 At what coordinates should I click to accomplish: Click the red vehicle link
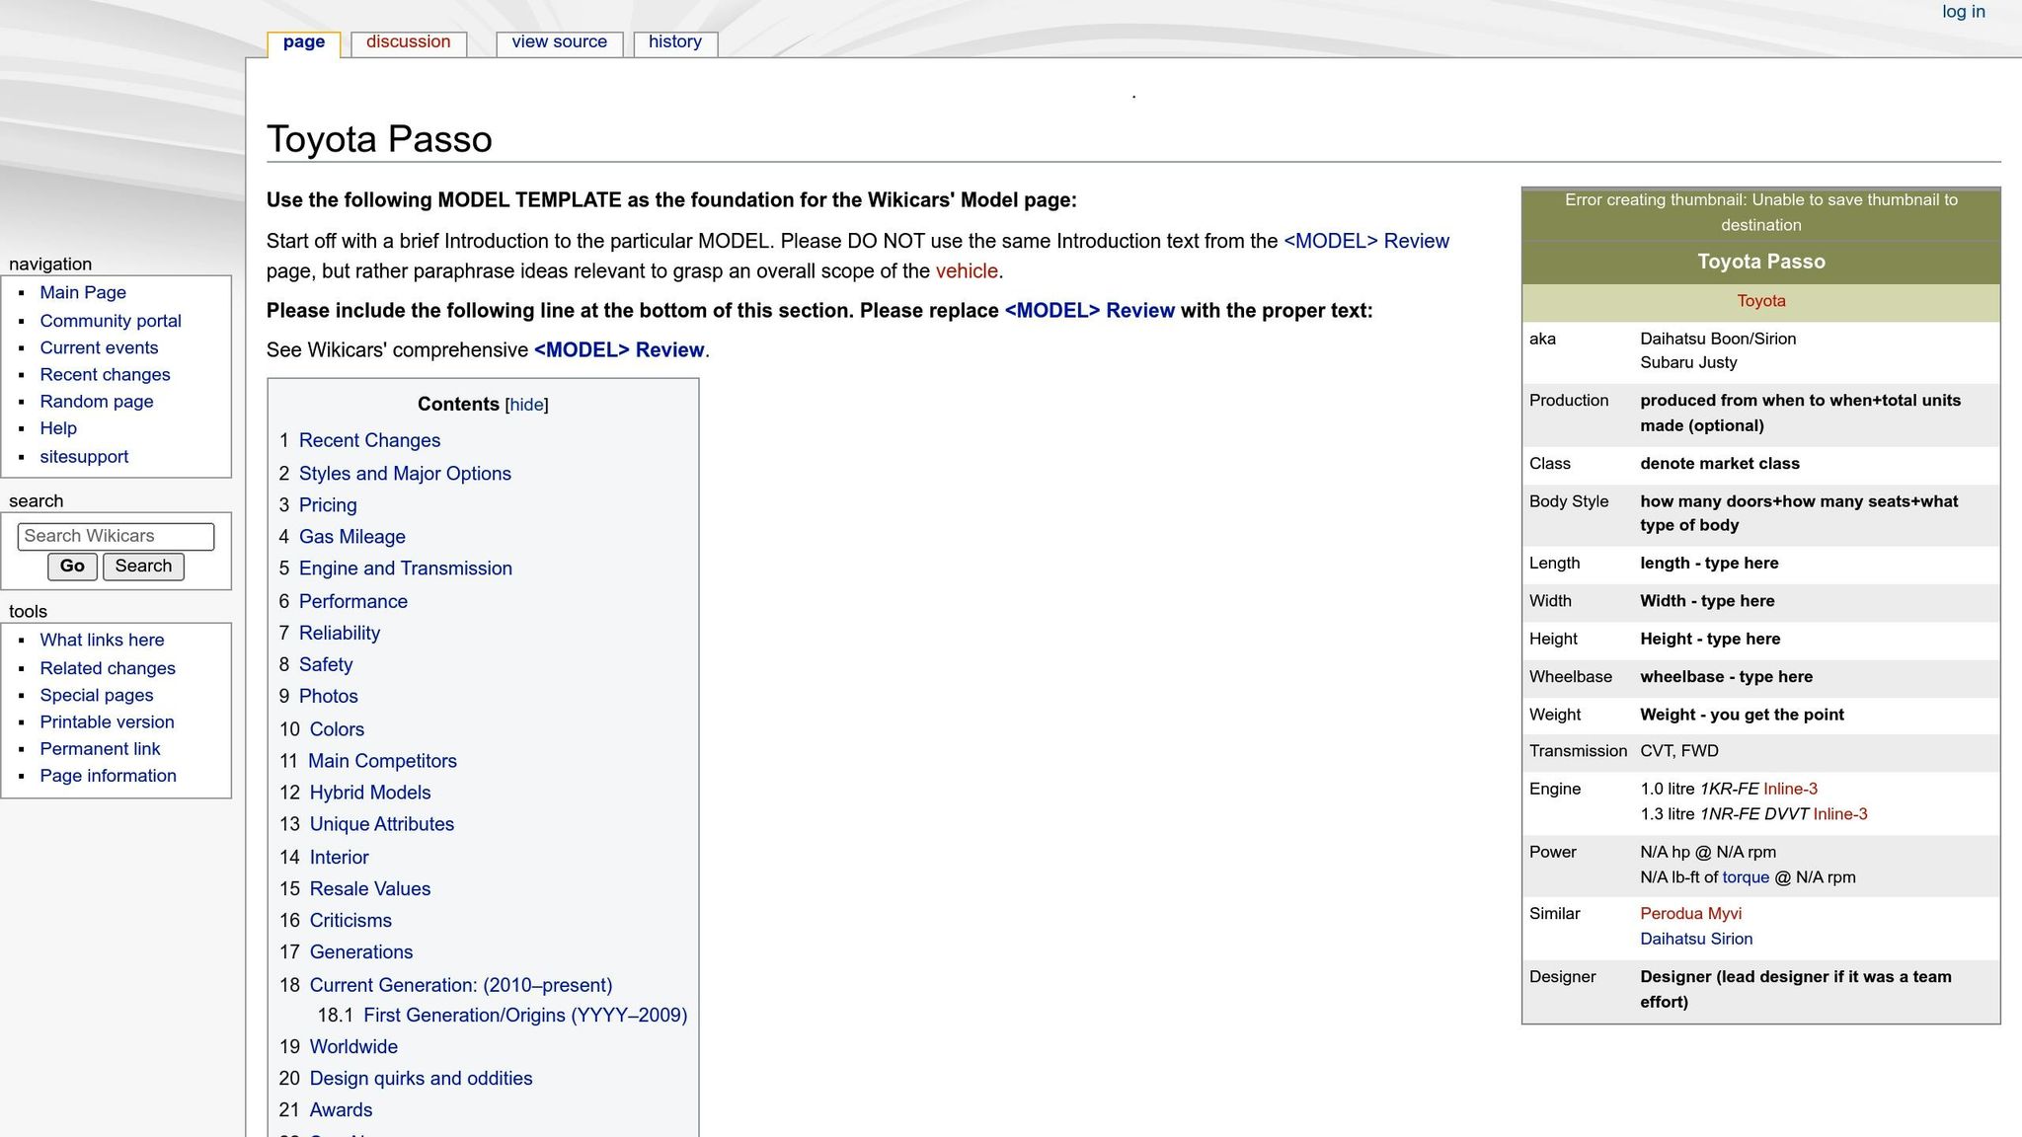click(x=966, y=271)
